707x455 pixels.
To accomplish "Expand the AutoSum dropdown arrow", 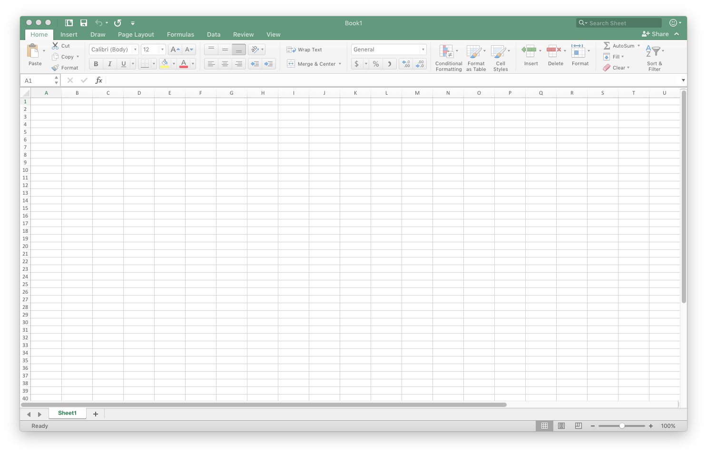I will (638, 46).
